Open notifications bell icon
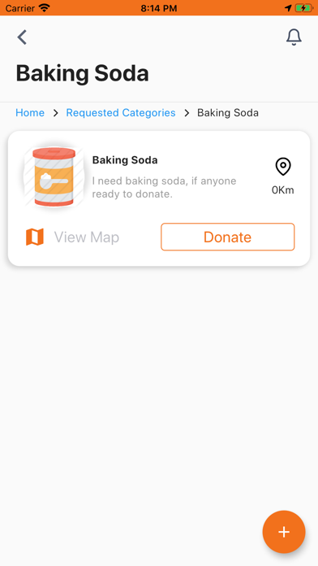Image resolution: width=318 pixels, height=566 pixels. point(294,37)
